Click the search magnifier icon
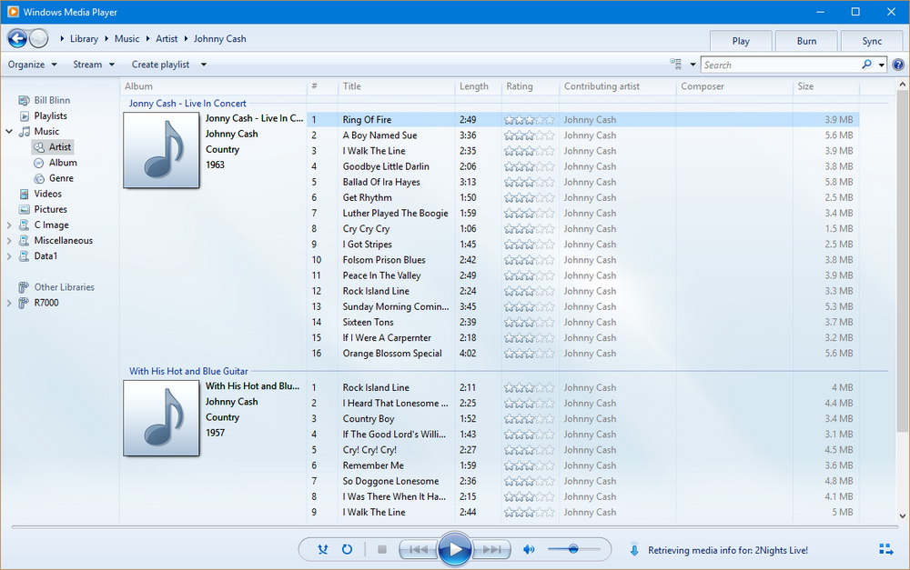This screenshot has height=570, width=910. point(866,65)
